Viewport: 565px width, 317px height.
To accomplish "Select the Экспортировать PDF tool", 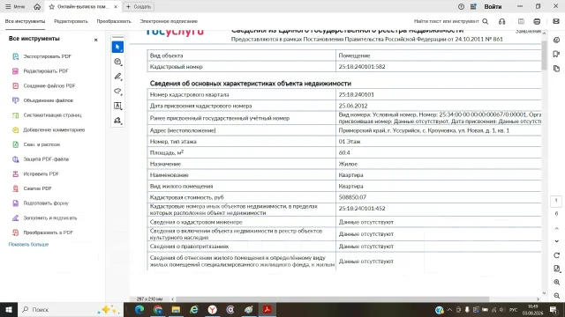I will [41, 56].
